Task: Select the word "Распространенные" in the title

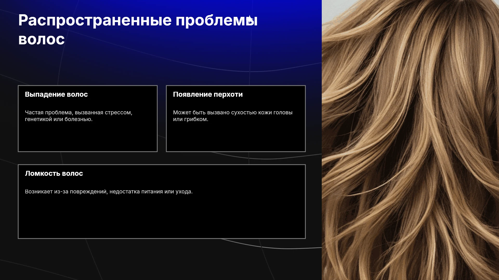Action: pos(95,20)
